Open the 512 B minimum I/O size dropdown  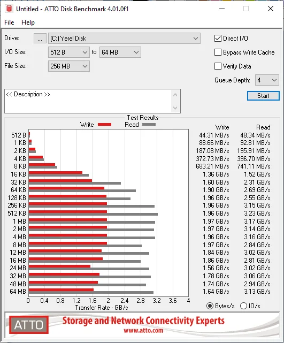[x=69, y=52]
